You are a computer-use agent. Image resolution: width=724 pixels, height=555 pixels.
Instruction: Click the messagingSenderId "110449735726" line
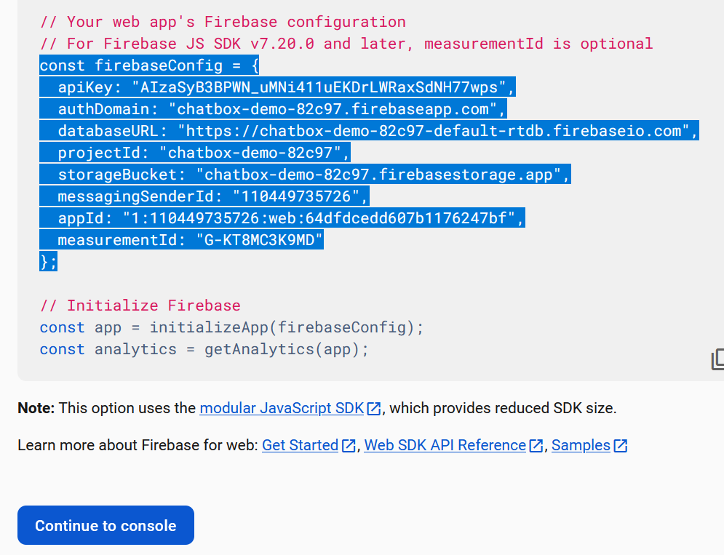[x=204, y=196]
